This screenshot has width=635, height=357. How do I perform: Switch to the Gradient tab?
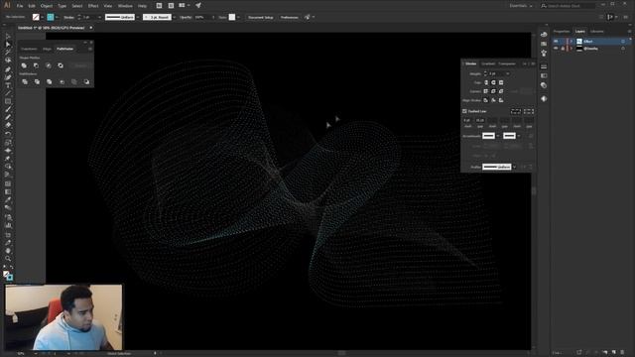(488, 63)
